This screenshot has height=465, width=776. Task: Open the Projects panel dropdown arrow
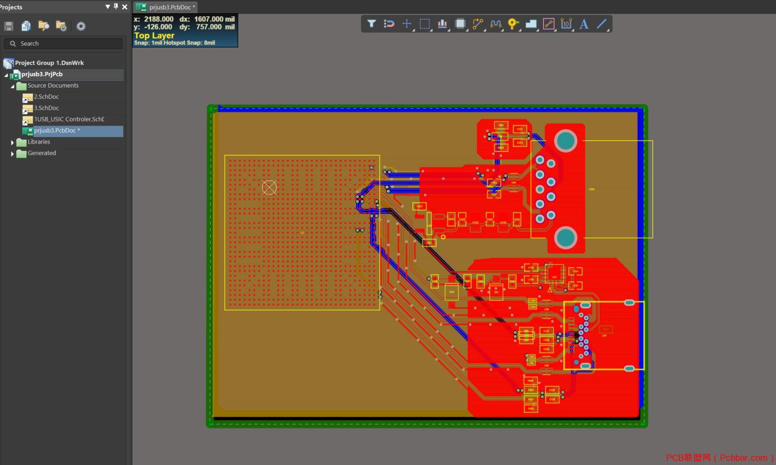(x=108, y=7)
